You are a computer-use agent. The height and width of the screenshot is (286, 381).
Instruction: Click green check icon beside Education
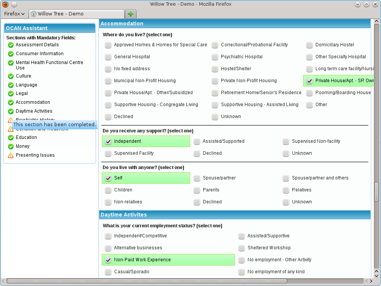[x=11, y=138]
